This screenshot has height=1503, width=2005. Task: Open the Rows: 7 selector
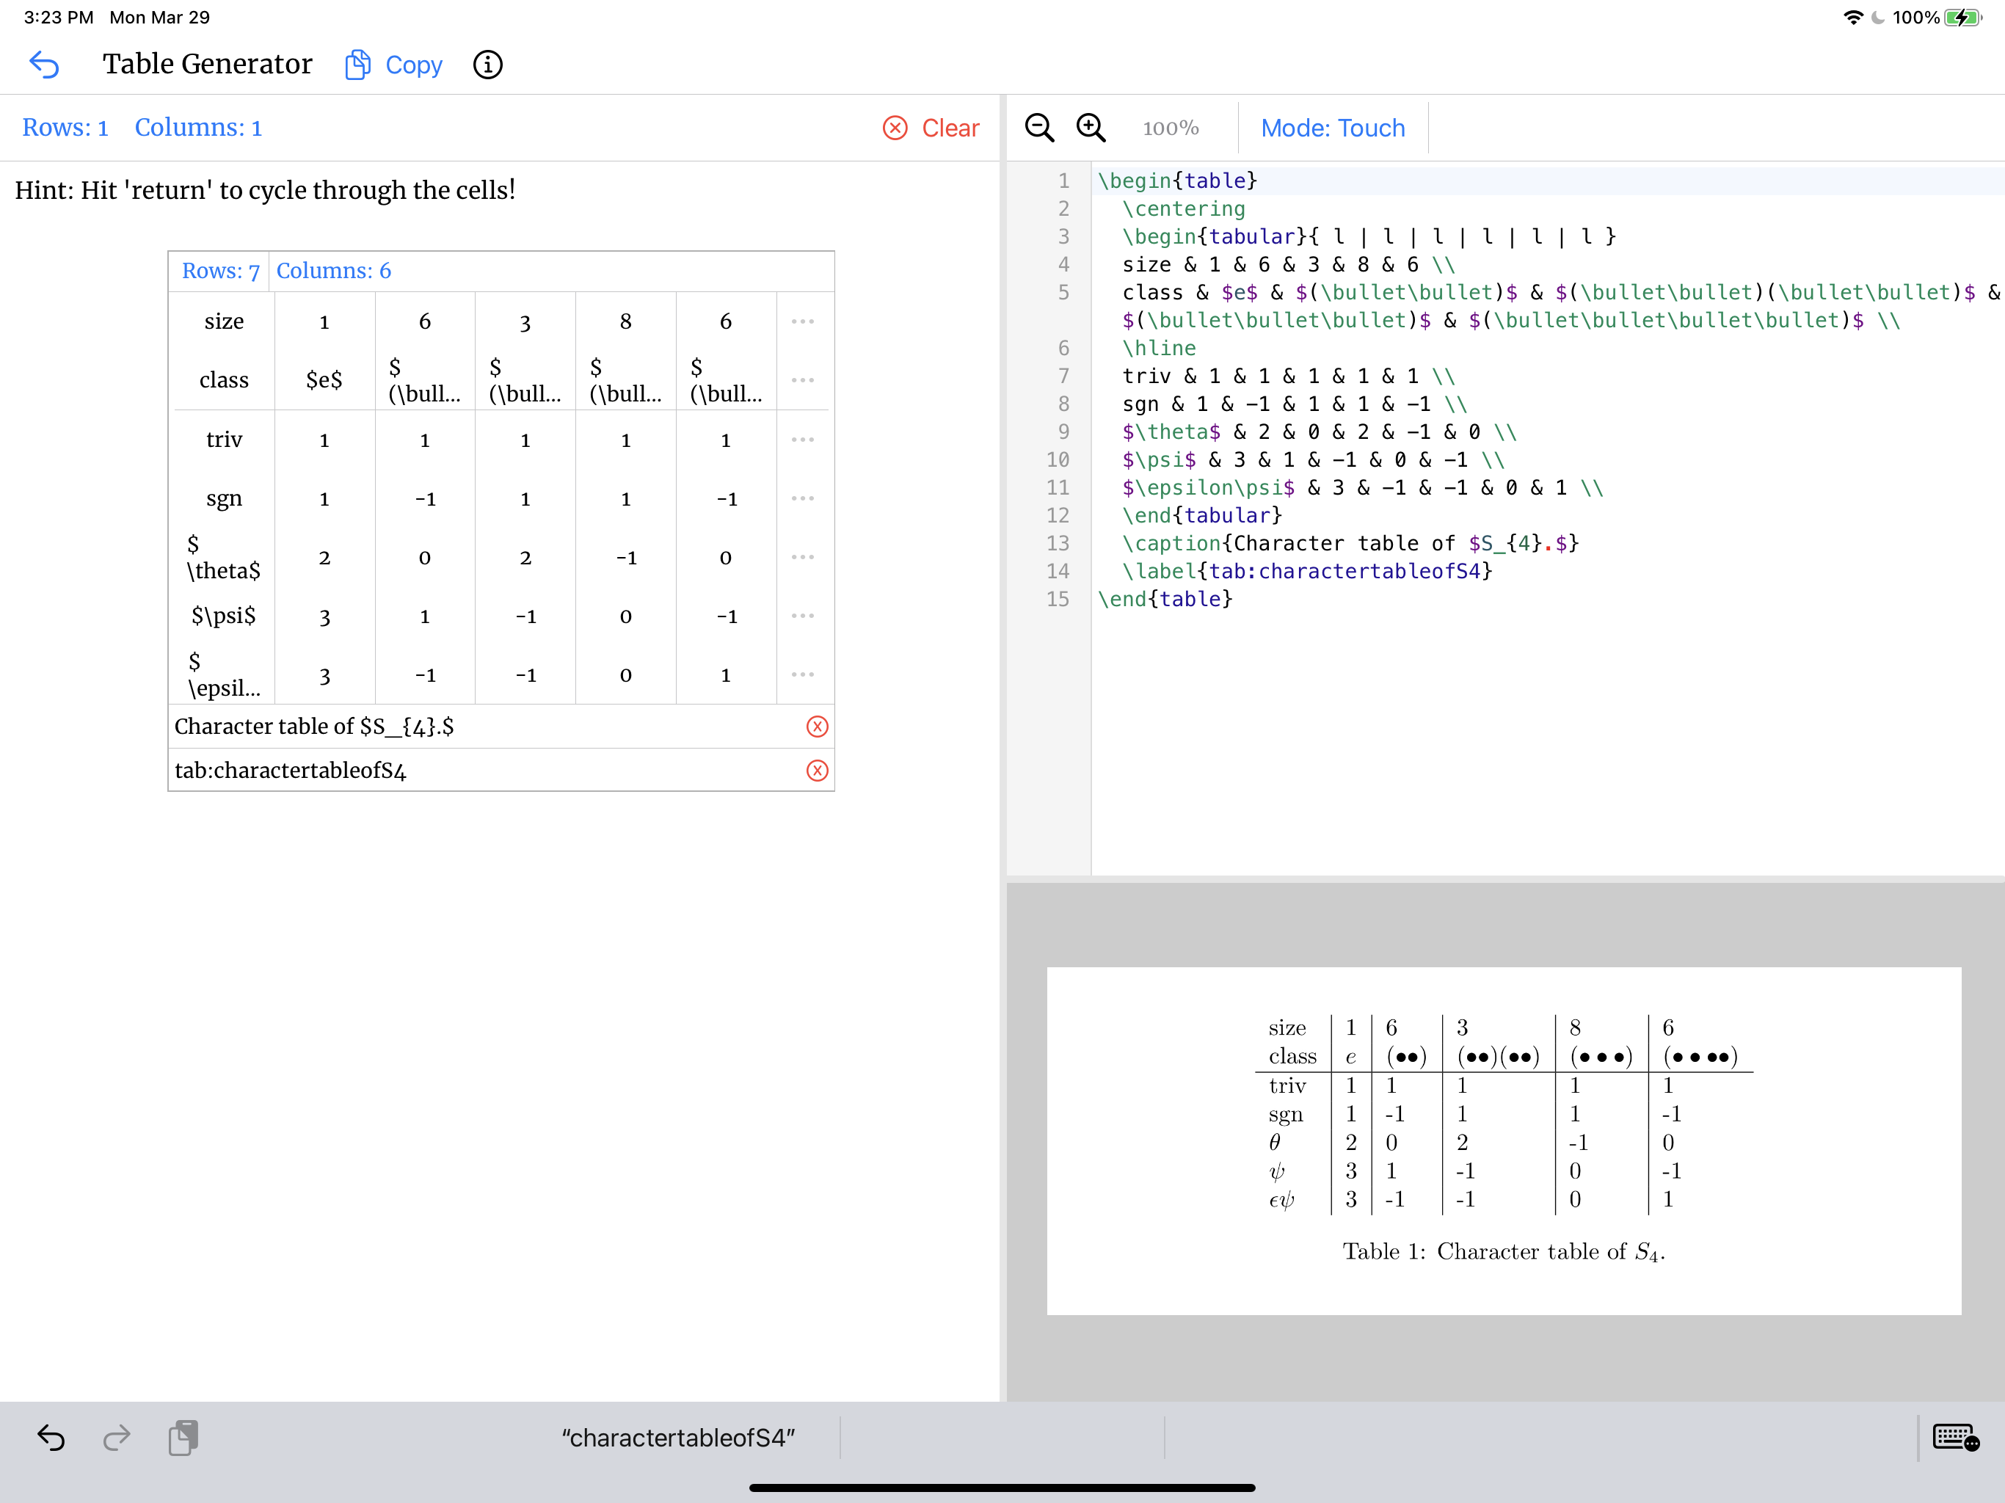pos(220,271)
